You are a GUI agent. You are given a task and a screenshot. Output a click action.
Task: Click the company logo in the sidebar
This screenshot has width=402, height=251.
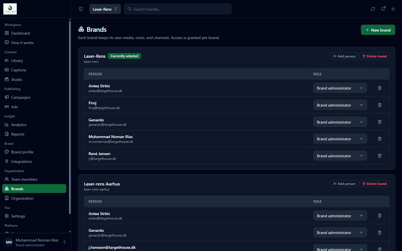coord(10,9)
